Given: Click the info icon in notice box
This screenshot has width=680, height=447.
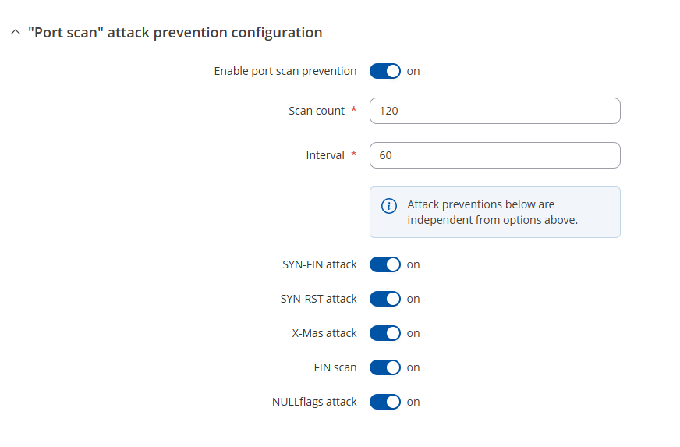Looking at the screenshot, I should click(388, 206).
